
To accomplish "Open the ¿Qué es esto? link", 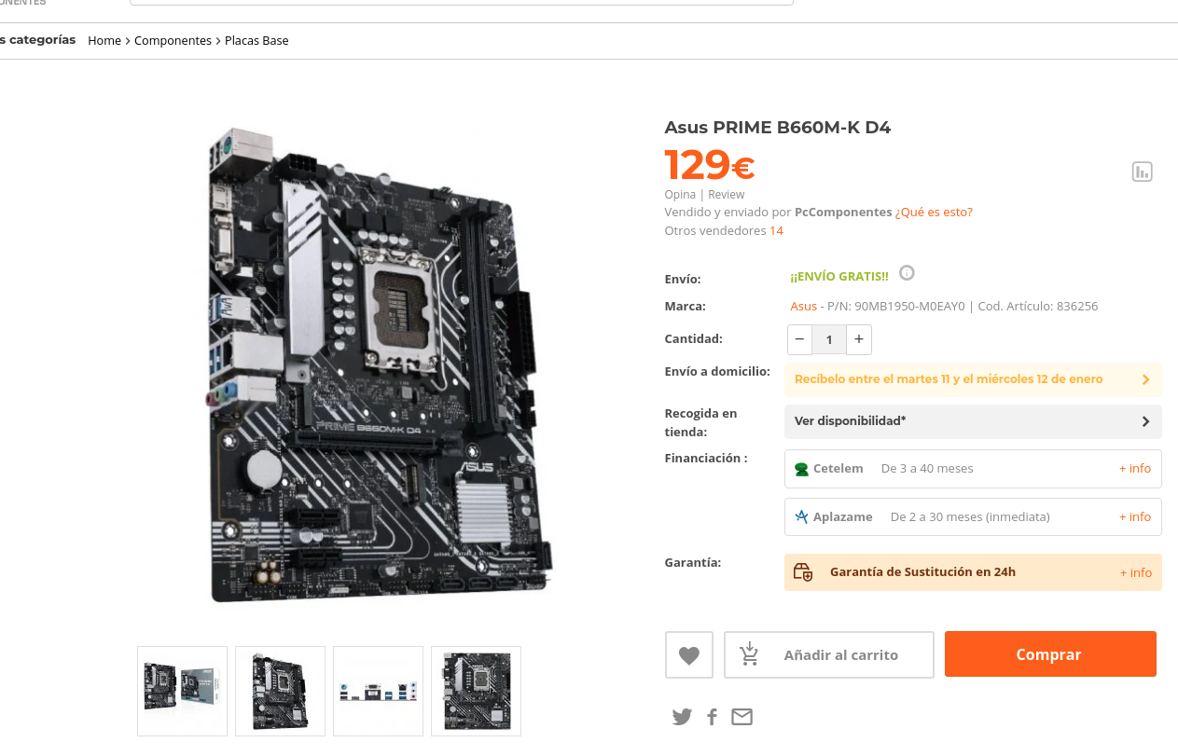I will tap(934, 212).
